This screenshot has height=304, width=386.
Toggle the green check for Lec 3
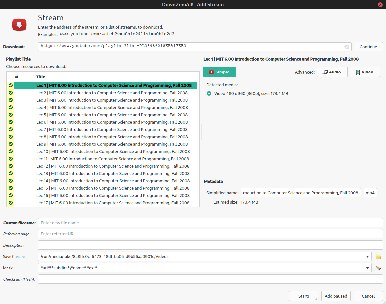point(11,100)
